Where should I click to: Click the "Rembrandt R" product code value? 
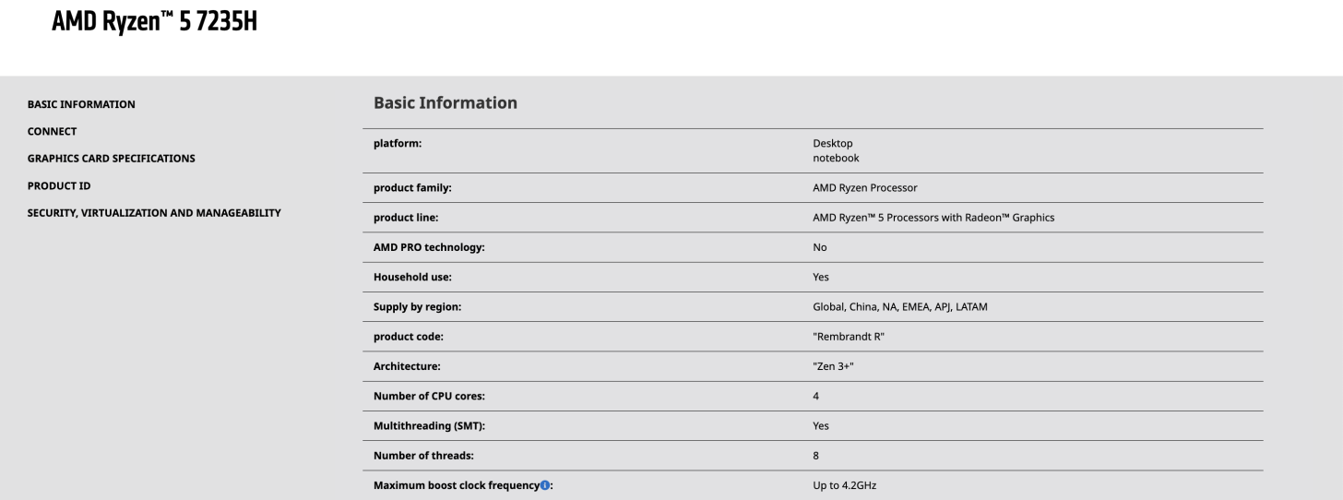849,337
